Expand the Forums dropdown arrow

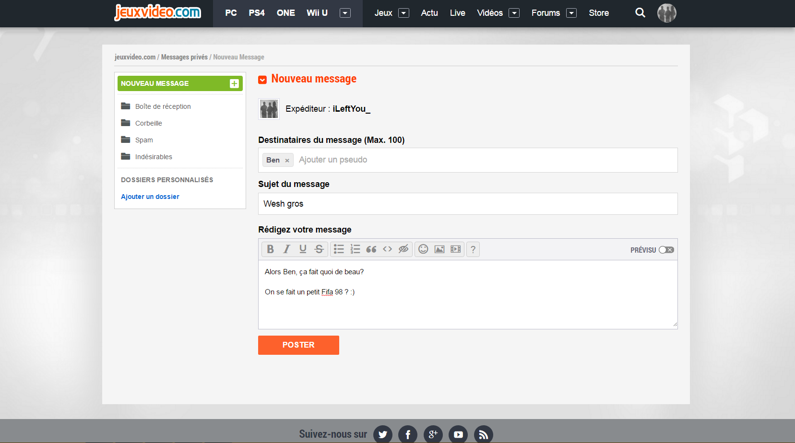click(571, 13)
